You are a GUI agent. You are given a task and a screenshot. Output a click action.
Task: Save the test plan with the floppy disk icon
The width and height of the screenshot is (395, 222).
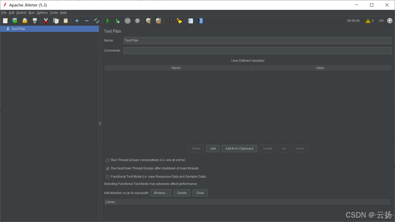pos(35,21)
